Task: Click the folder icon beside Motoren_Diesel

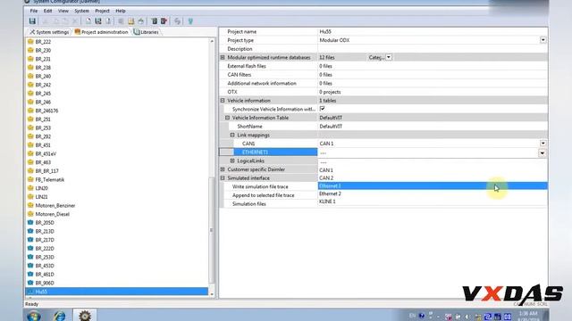Action: pos(30,214)
